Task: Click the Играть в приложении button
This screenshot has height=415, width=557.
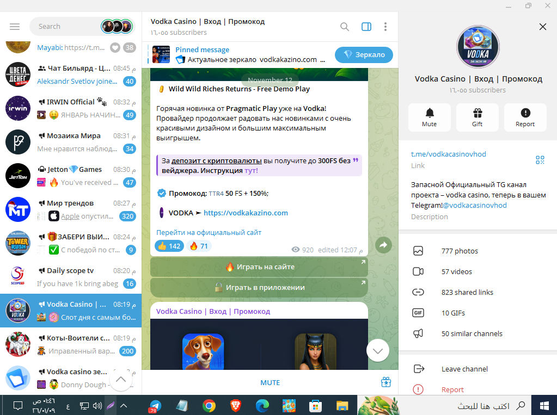Action: pos(259,288)
